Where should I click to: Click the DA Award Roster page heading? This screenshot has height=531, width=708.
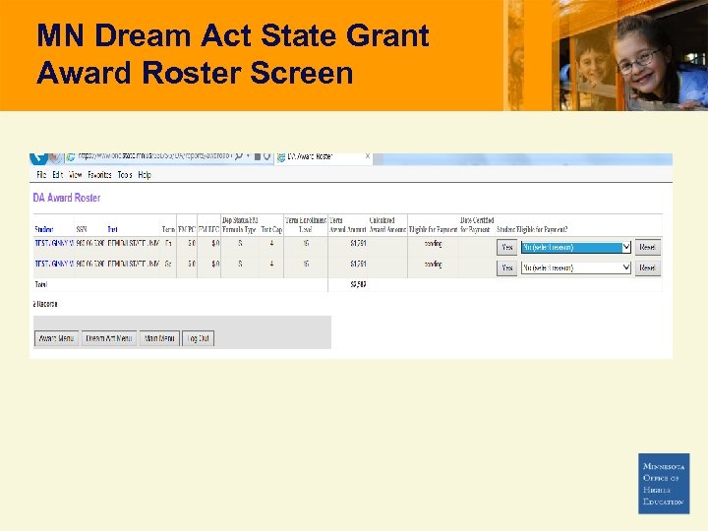67,198
